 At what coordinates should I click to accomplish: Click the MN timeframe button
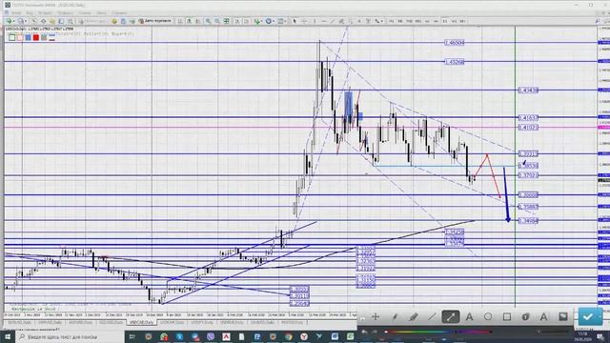[462, 21]
